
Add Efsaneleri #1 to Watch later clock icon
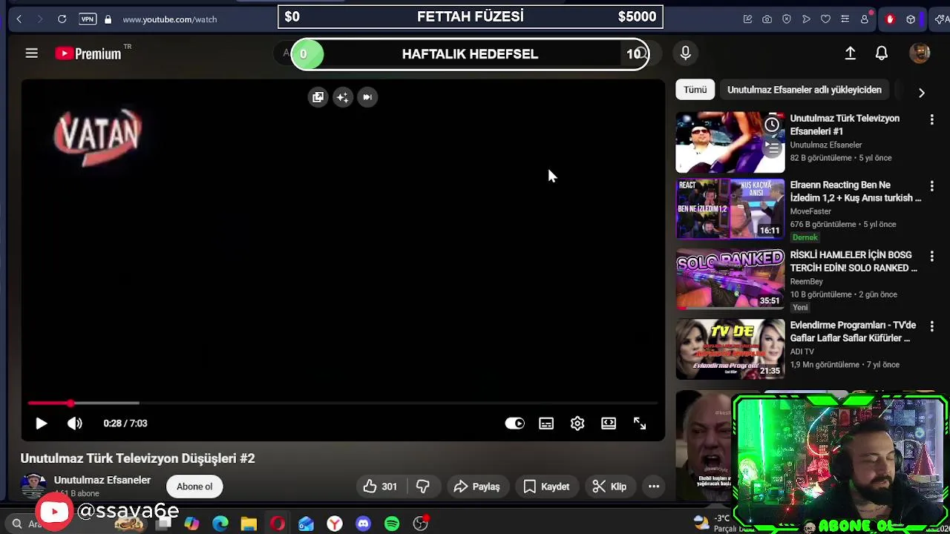(x=772, y=125)
